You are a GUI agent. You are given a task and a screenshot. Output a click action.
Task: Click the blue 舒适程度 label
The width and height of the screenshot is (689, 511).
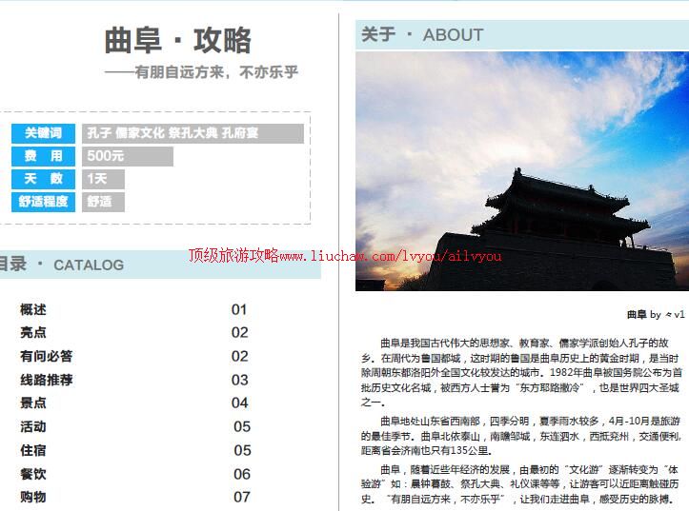(43, 202)
